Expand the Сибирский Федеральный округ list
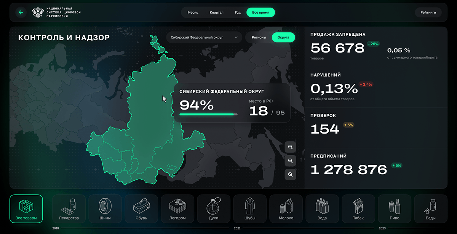457x234 pixels. [205, 37]
